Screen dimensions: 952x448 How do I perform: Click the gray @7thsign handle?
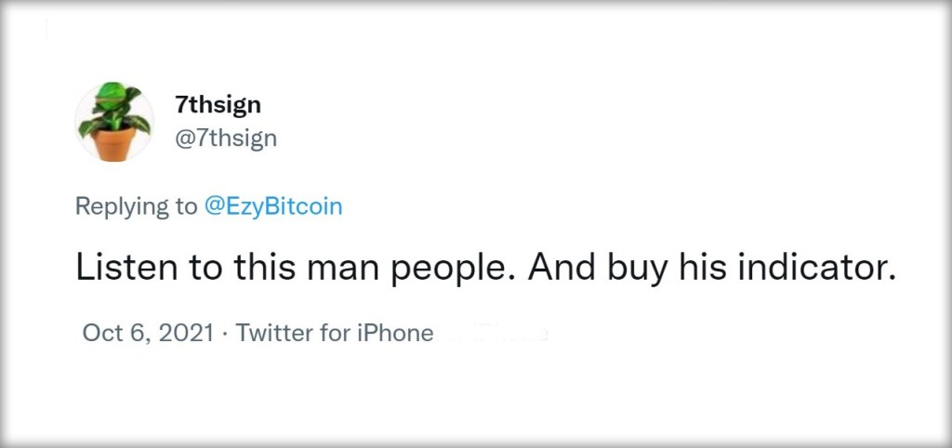(x=225, y=138)
